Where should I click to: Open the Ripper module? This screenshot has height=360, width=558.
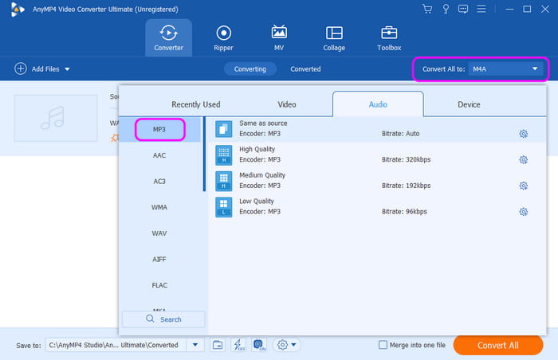coord(223,37)
